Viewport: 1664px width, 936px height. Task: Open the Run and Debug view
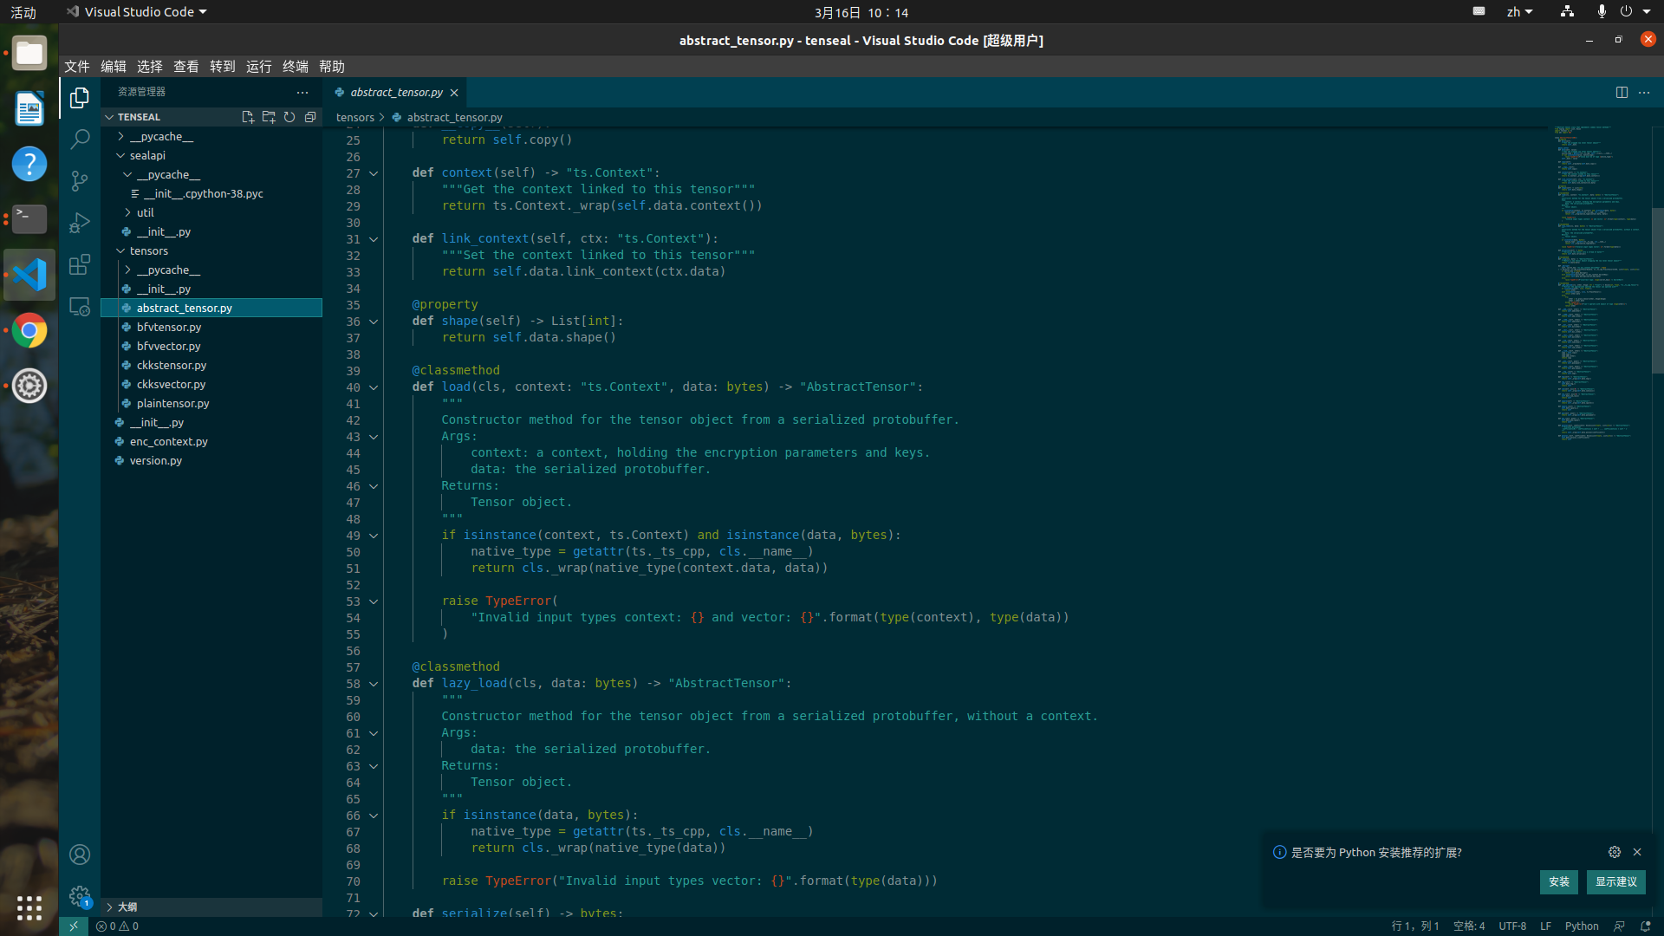tap(80, 223)
